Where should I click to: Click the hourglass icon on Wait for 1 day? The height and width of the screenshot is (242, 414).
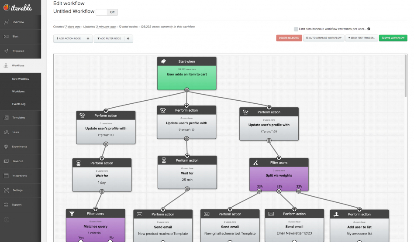[79, 163]
